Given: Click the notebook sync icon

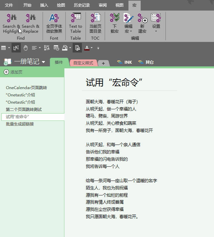Looking at the screenshot, I should pos(7,62).
